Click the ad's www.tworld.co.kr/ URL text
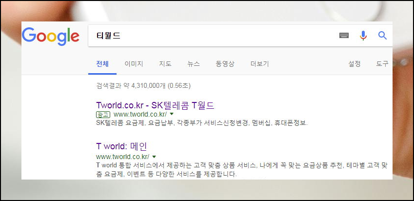Image resolution: width=414 pixels, height=201 pixels. (140, 114)
